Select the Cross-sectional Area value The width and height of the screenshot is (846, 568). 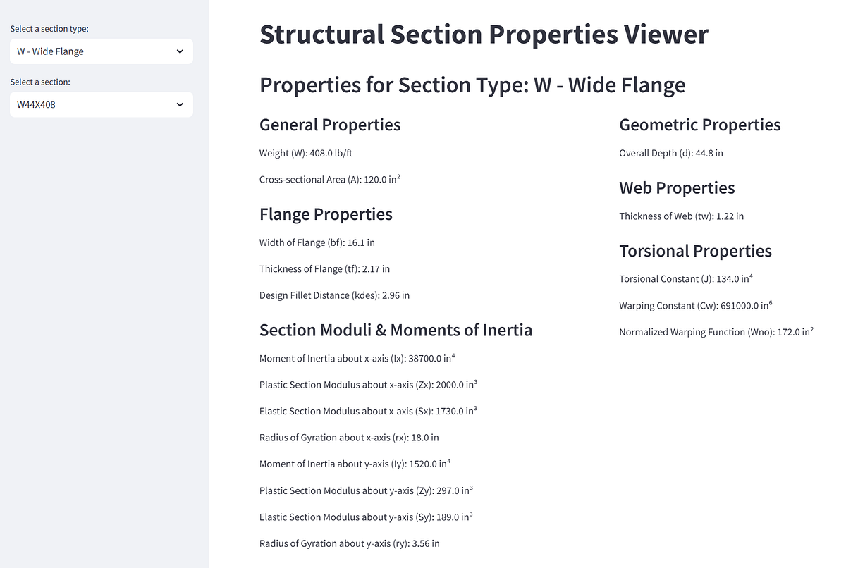[329, 179]
